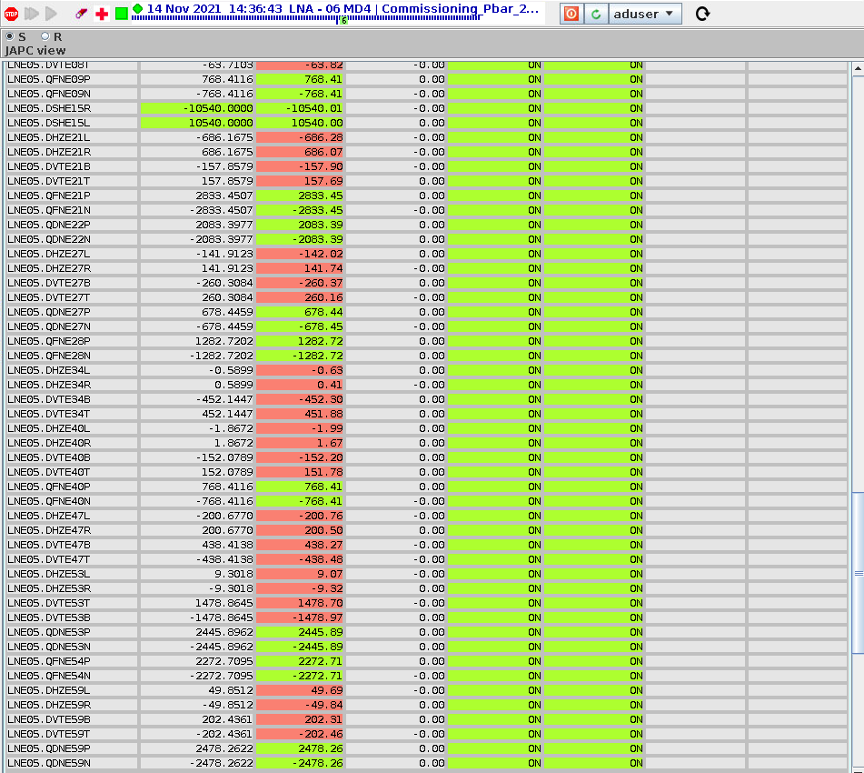864x773 pixels.
Task: Click the fast-forward double arrow icon
Action: pyautogui.click(x=32, y=14)
